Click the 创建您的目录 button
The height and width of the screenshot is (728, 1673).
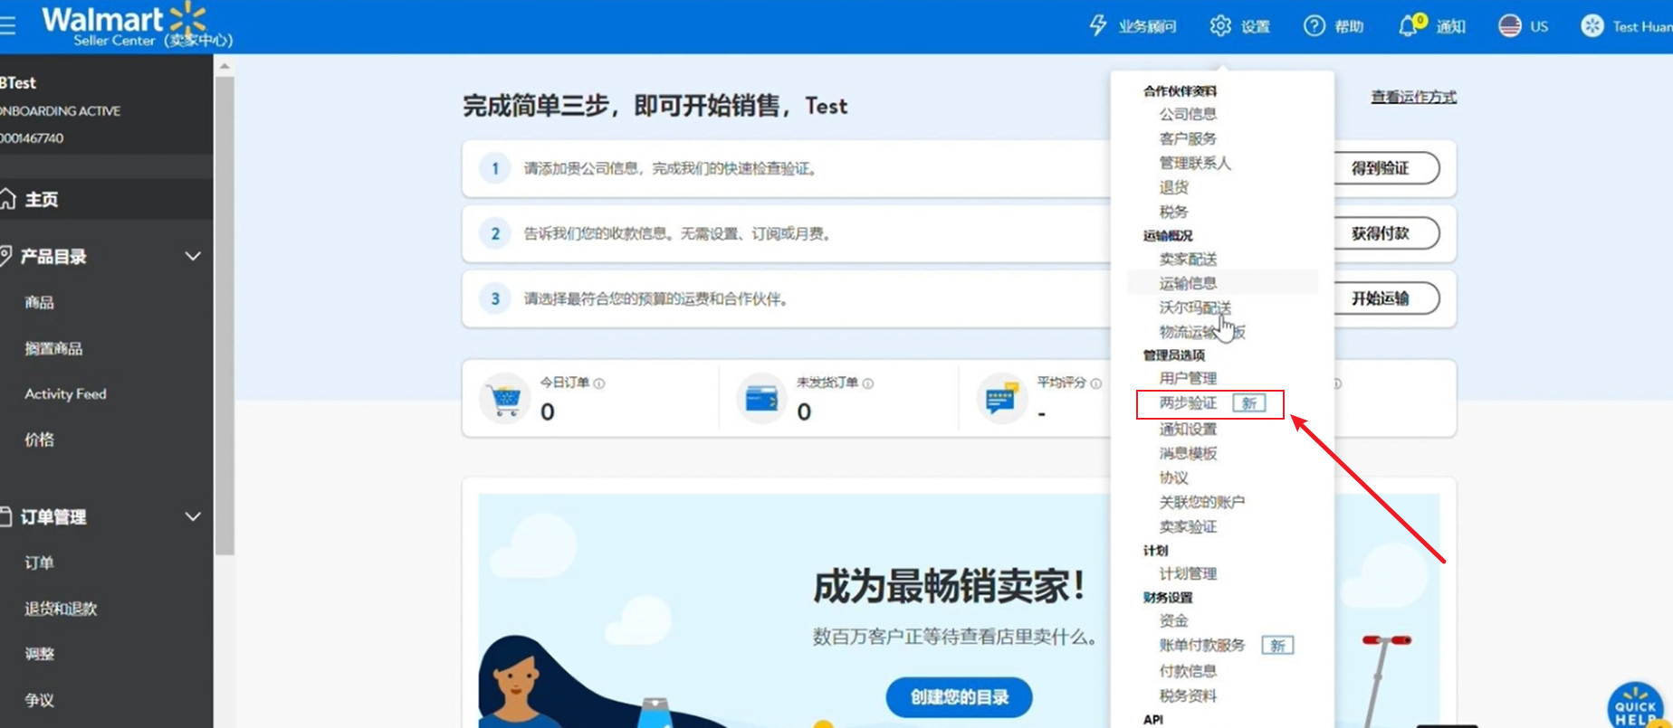click(x=959, y=697)
